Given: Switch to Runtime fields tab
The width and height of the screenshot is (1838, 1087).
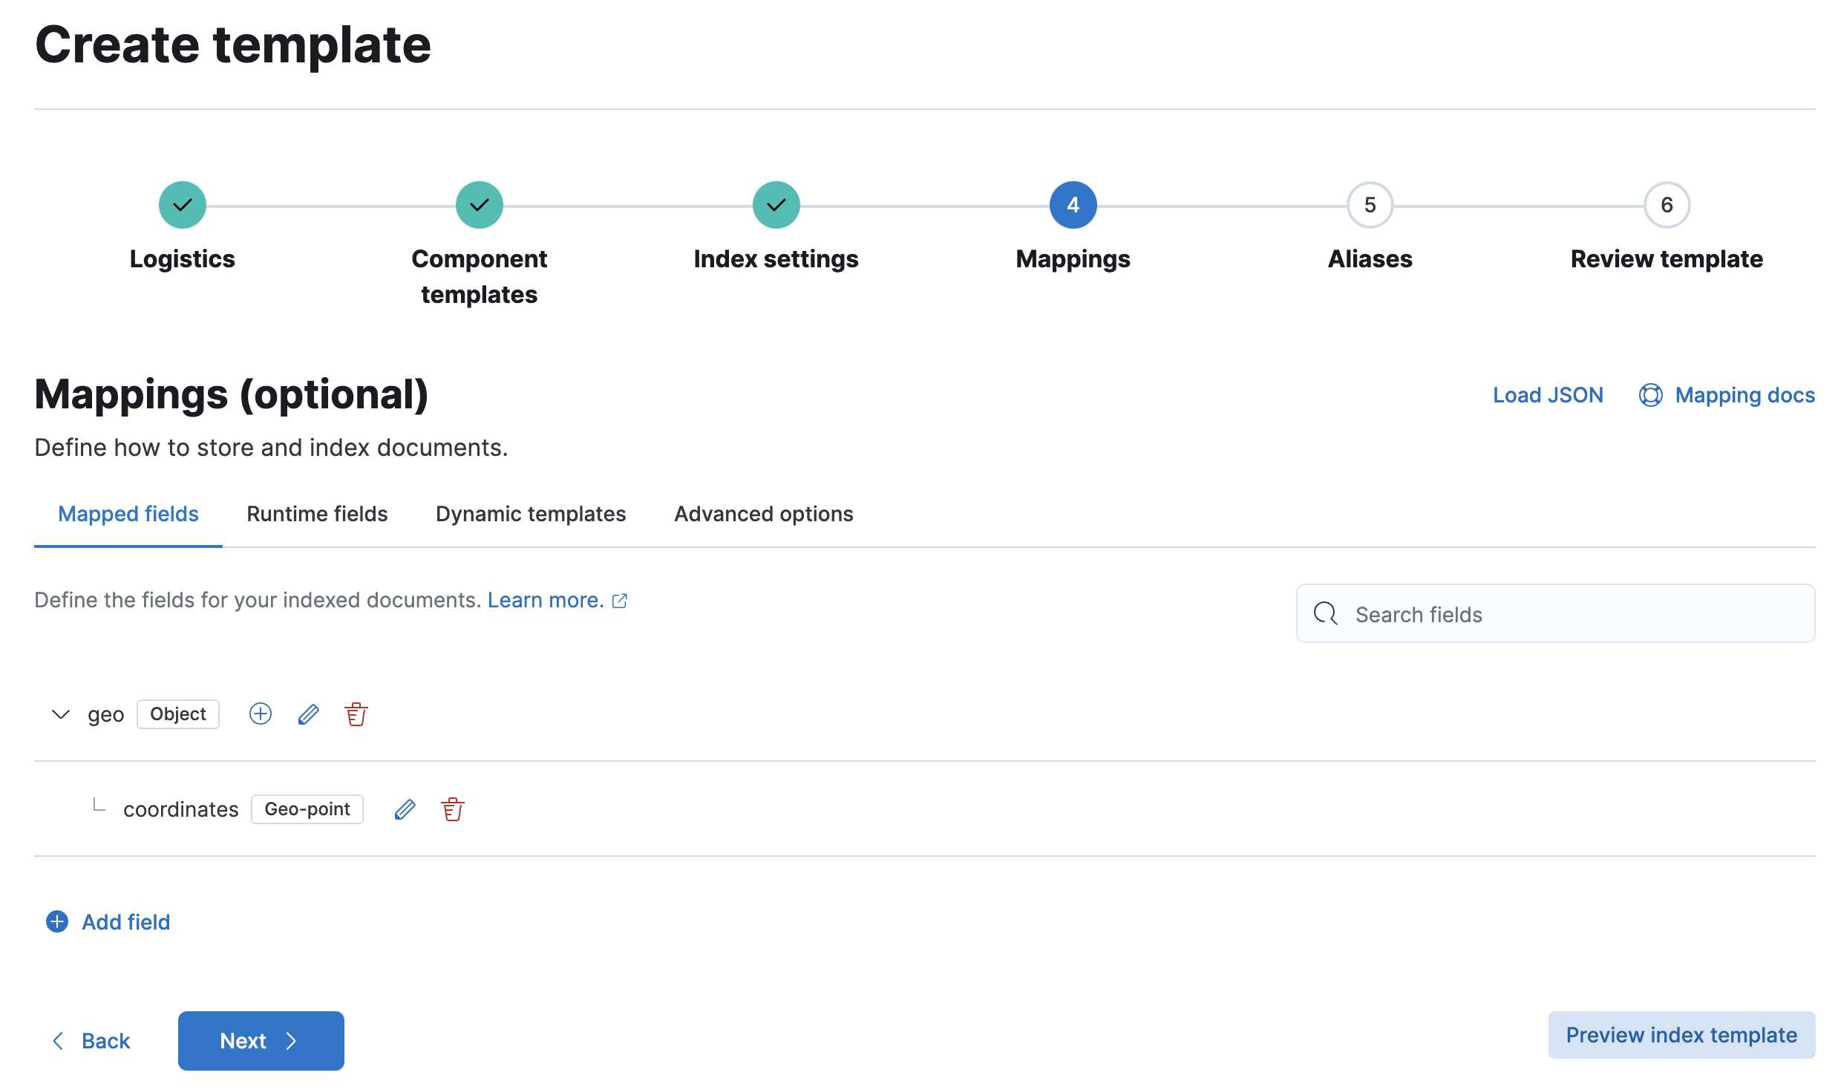Looking at the screenshot, I should click(317, 514).
